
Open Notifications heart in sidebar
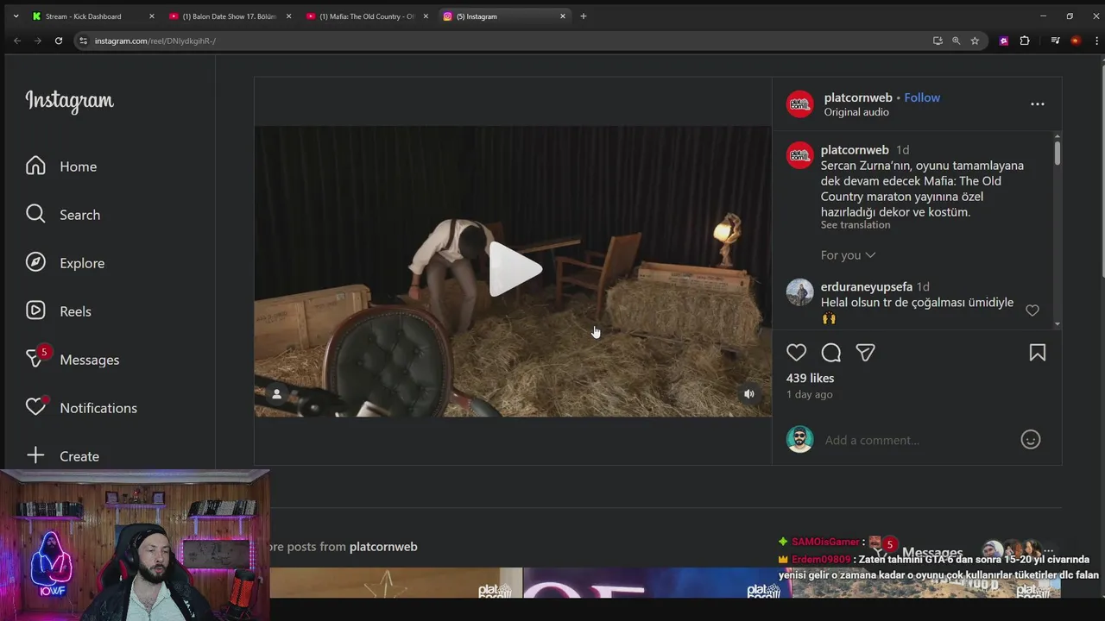81,408
